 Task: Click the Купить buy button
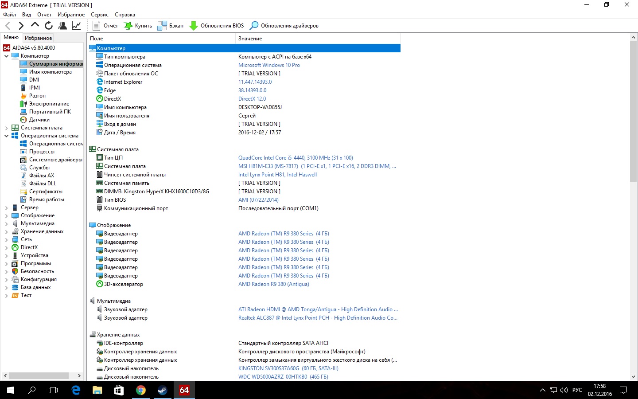(x=138, y=26)
